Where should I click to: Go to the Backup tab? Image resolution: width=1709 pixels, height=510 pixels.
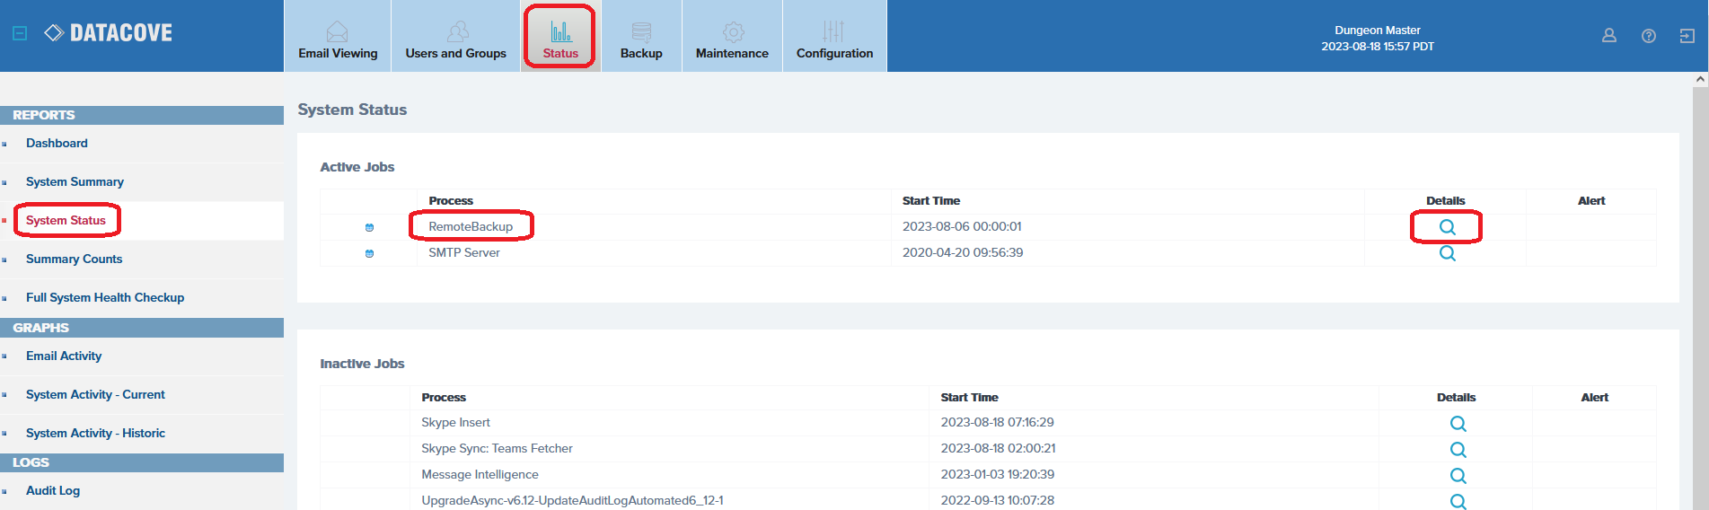[x=641, y=37]
